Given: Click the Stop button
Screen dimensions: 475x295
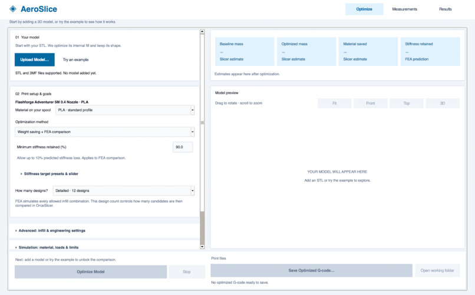Looking at the screenshot, I should tap(187, 271).
